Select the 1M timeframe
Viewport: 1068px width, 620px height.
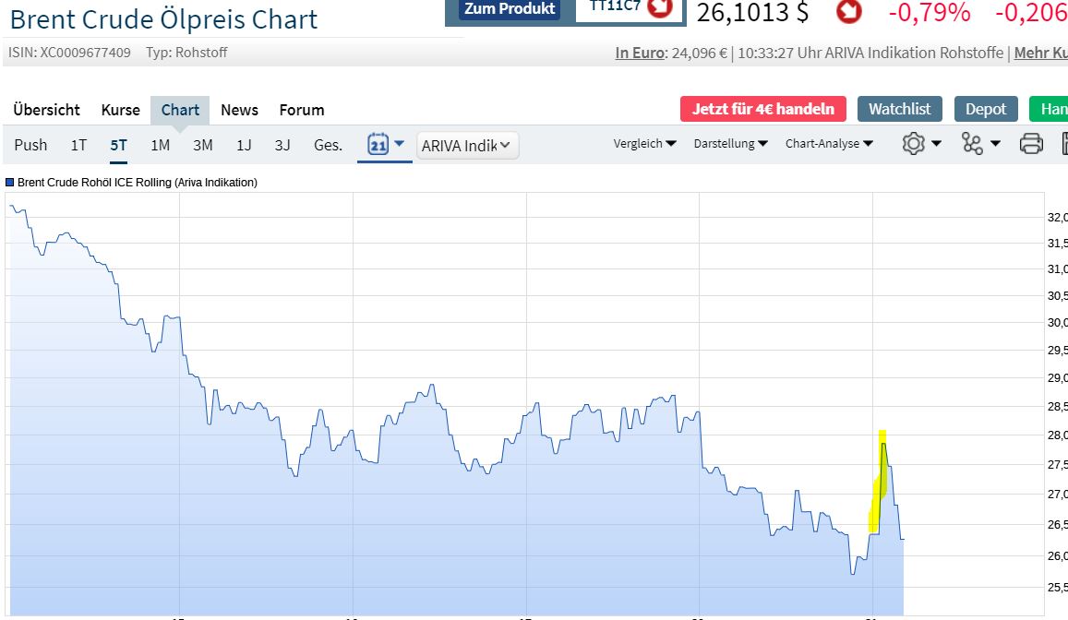click(159, 145)
